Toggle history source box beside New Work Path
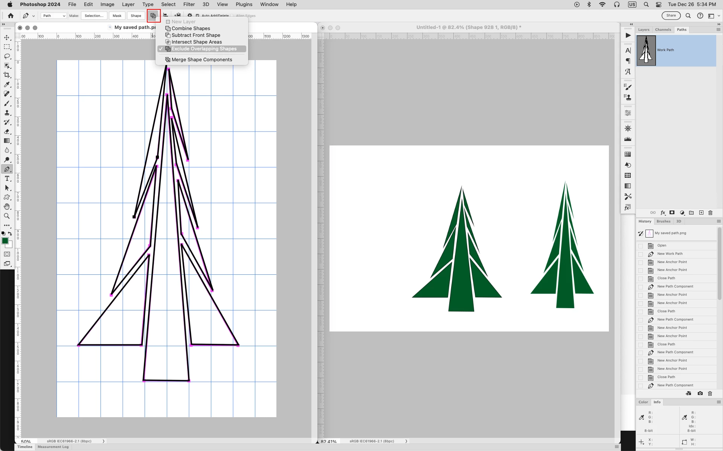 [641, 254]
